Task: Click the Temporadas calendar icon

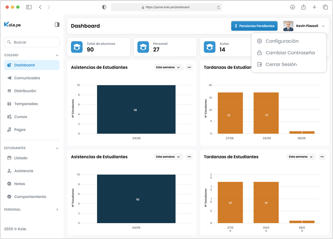Action: click(x=9, y=104)
